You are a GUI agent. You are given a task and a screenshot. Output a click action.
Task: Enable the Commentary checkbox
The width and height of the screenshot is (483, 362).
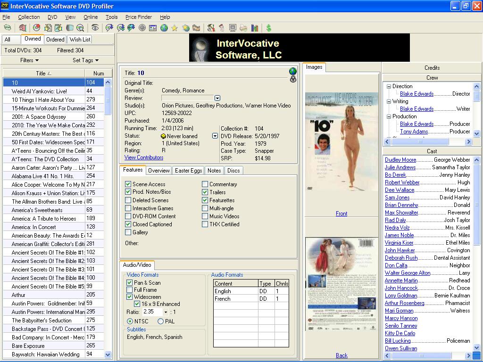pyautogui.click(x=205, y=184)
